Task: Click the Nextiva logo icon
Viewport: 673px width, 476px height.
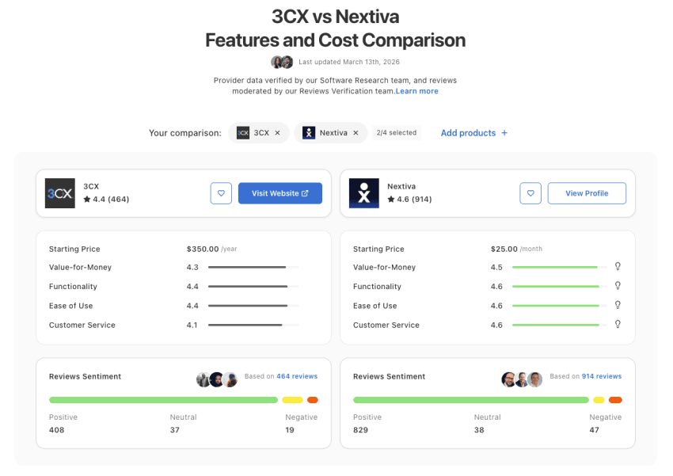Action: pos(363,192)
